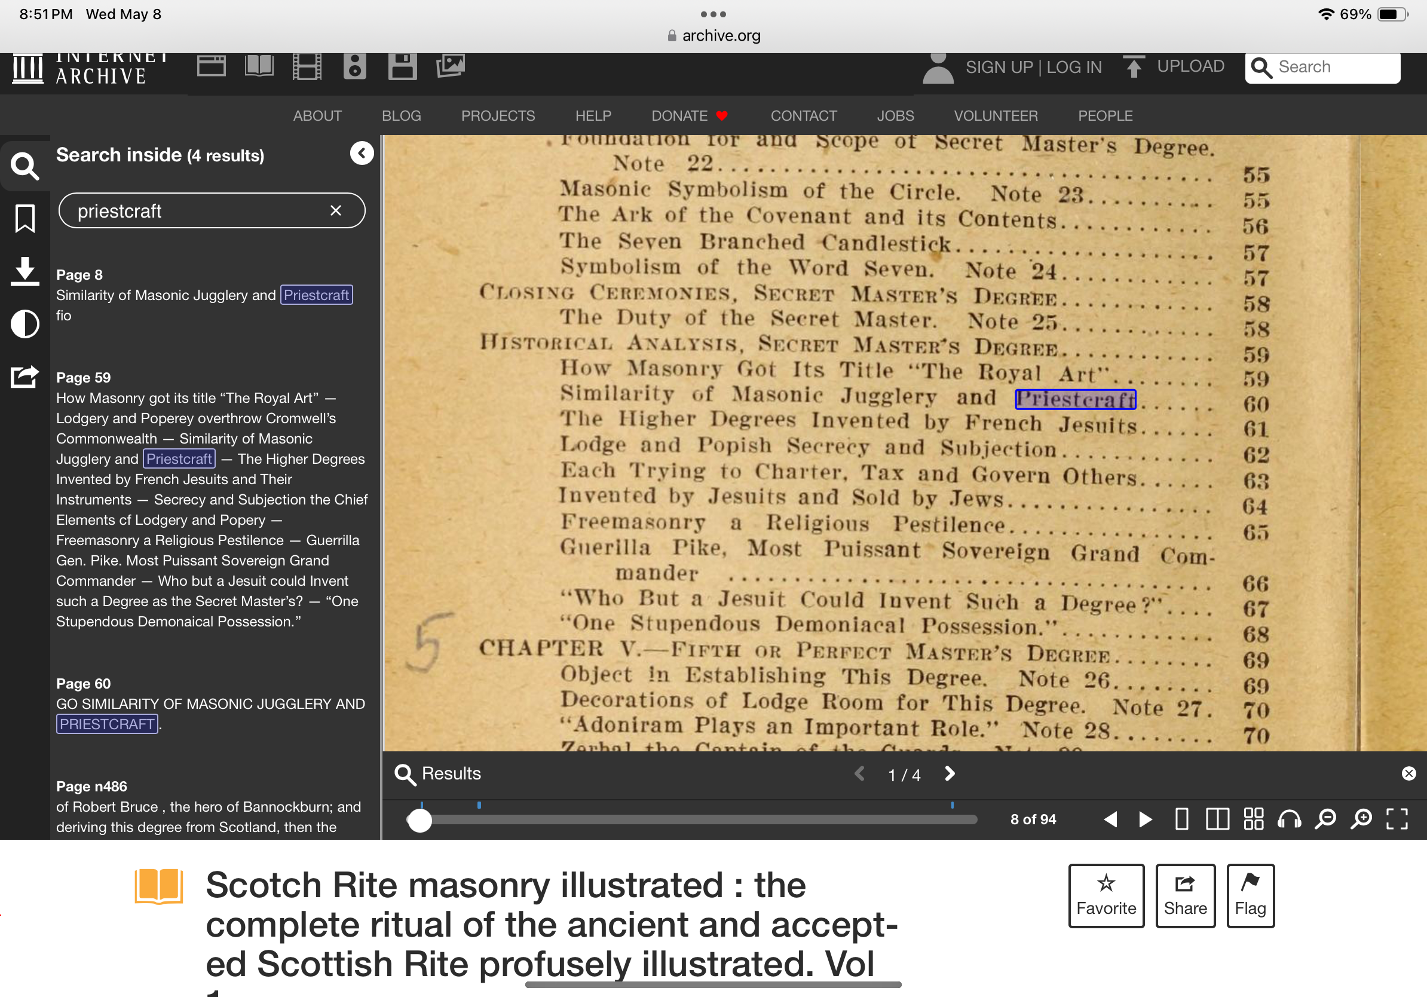This screenshot has height=997, width=1427.
Task: Click the user avatar icon
Action: click(x=938, y=68)
